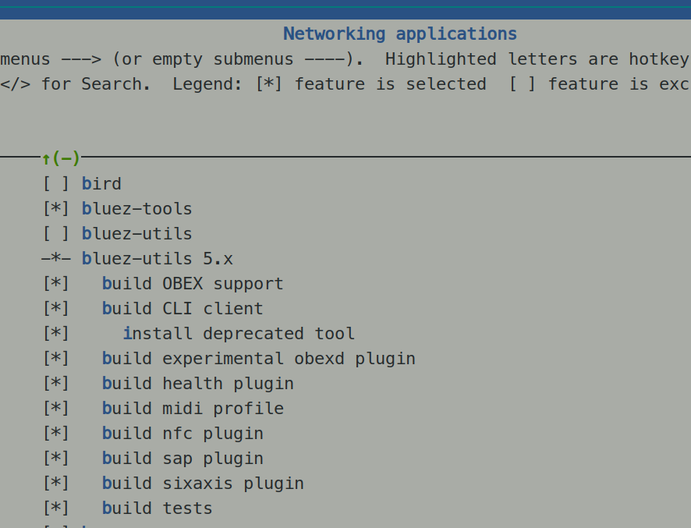Click the -*- marker for bluez-utils 5.x
The image size is (691, 528).
pos(55,259)
